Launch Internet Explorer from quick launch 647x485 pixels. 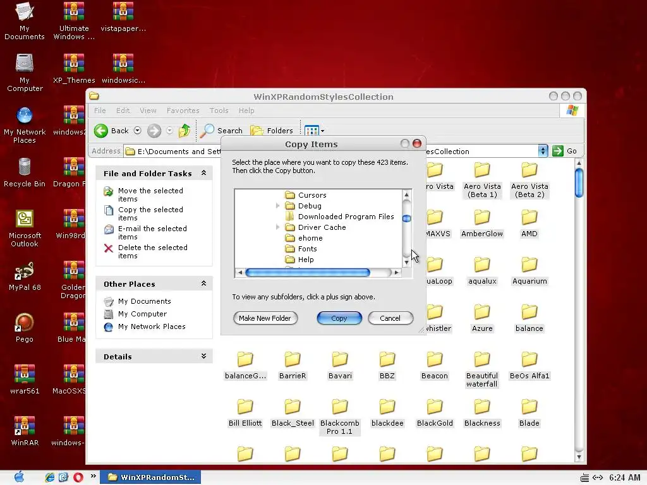[49, 477]
